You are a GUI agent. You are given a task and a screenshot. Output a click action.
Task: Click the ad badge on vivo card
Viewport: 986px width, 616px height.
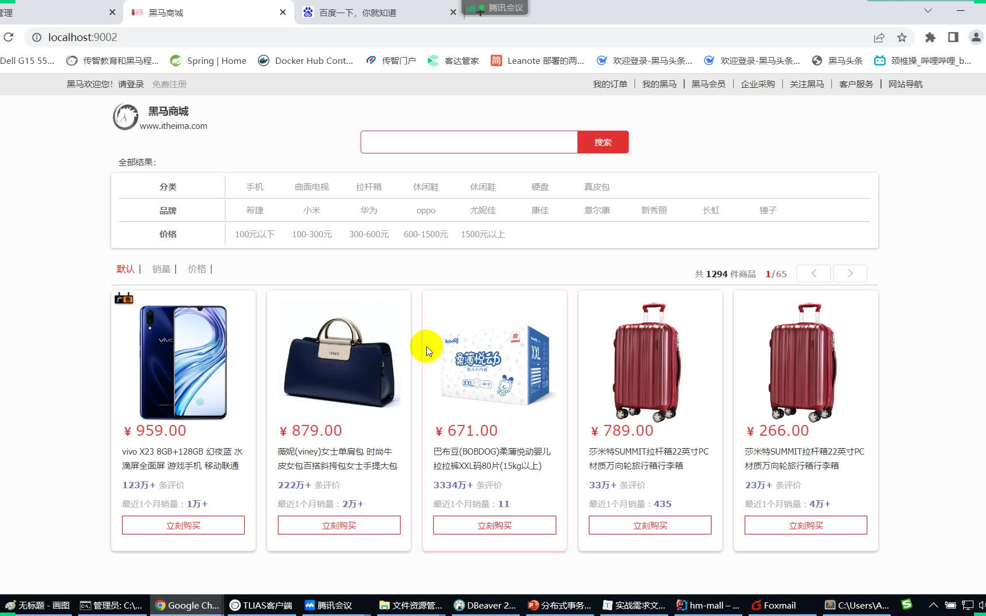pyautogui.click(x=124, y=298)
